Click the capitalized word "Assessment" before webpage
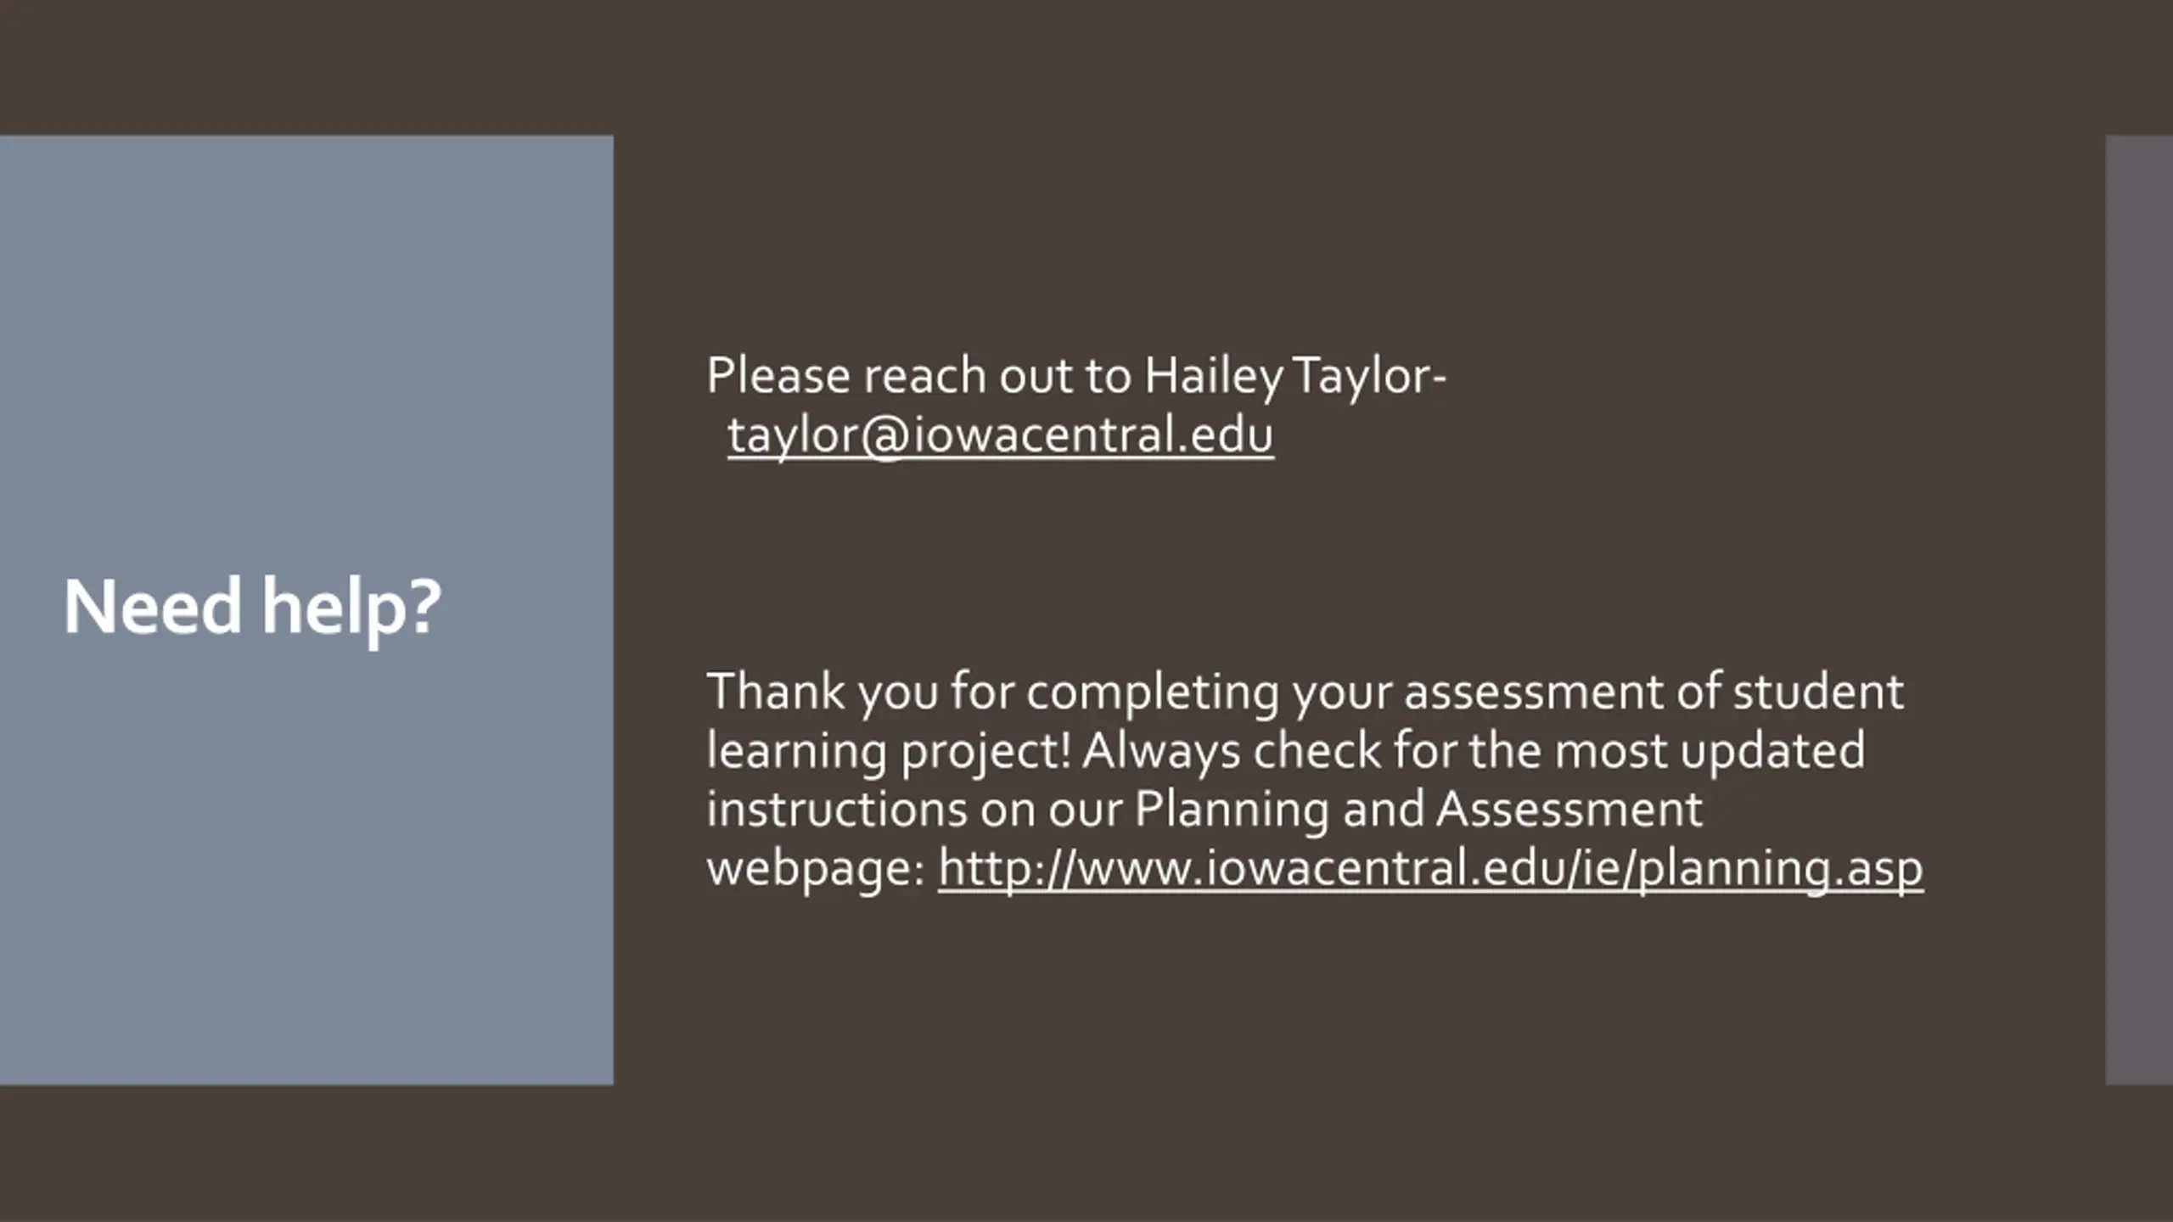Image resolution: width=2173 pixels, height=1222 pixels. click(1569, 810)
